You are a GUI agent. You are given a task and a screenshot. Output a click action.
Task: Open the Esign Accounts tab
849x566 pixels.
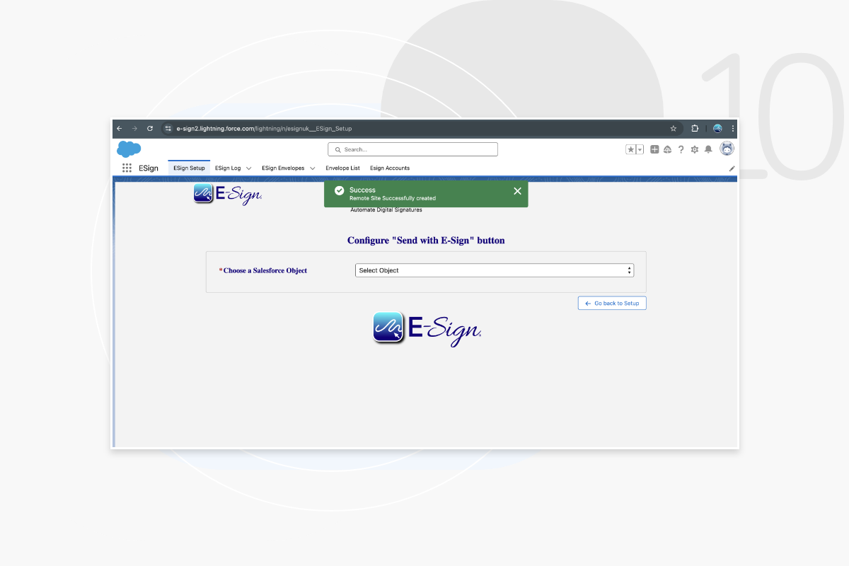click(390, 168)
